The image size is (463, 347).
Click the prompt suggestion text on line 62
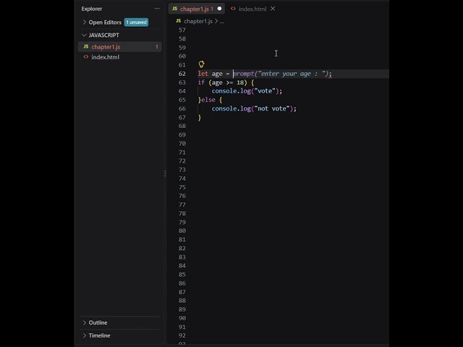click(282, 74)
